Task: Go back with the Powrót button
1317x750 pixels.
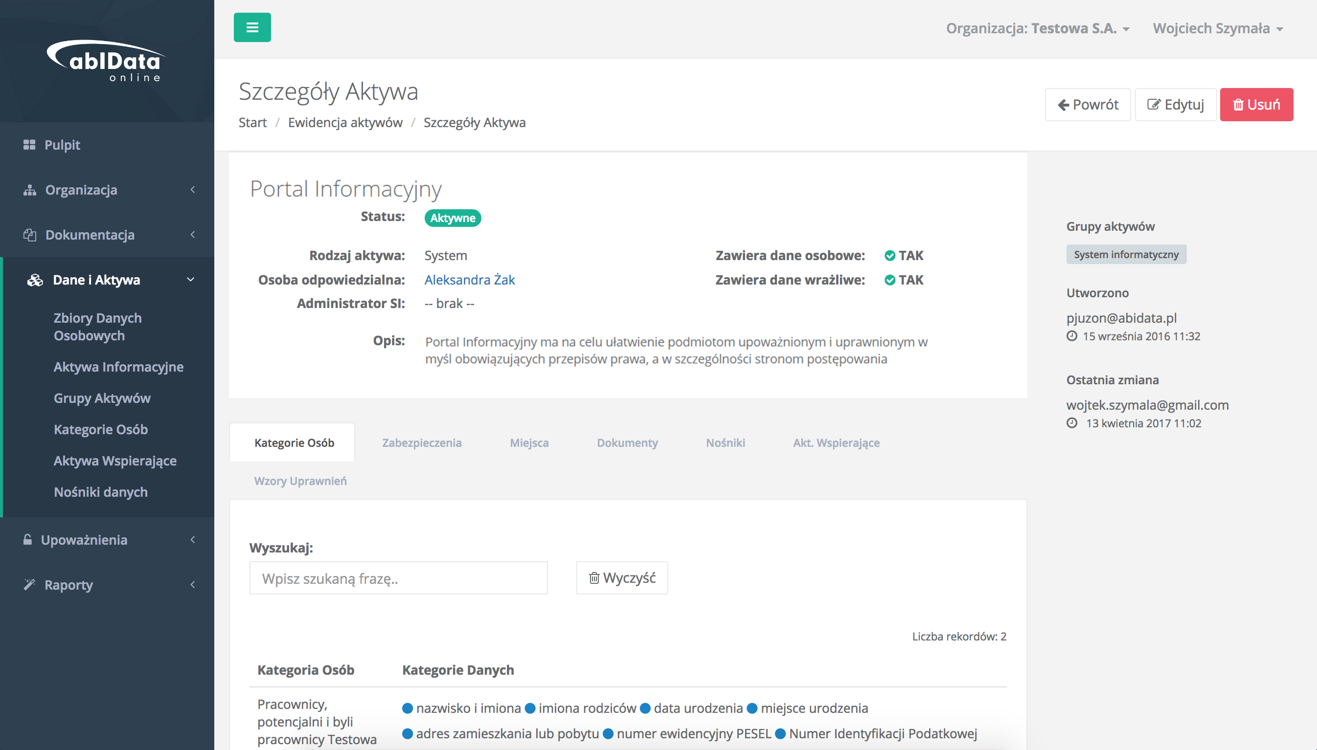Action: click(1088, 105)
